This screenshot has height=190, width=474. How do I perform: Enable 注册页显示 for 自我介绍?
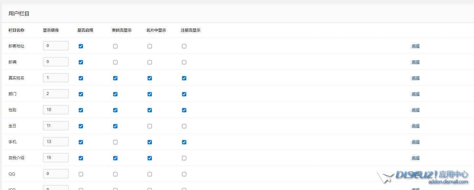184,158
